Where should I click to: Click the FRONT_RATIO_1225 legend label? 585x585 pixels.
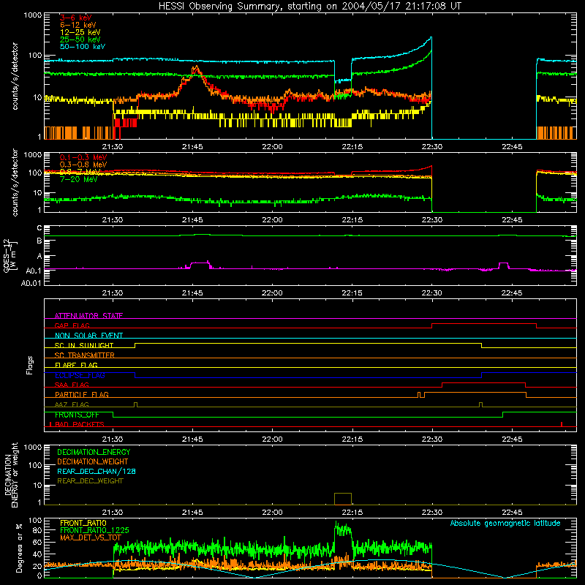[x=94, y=530]
